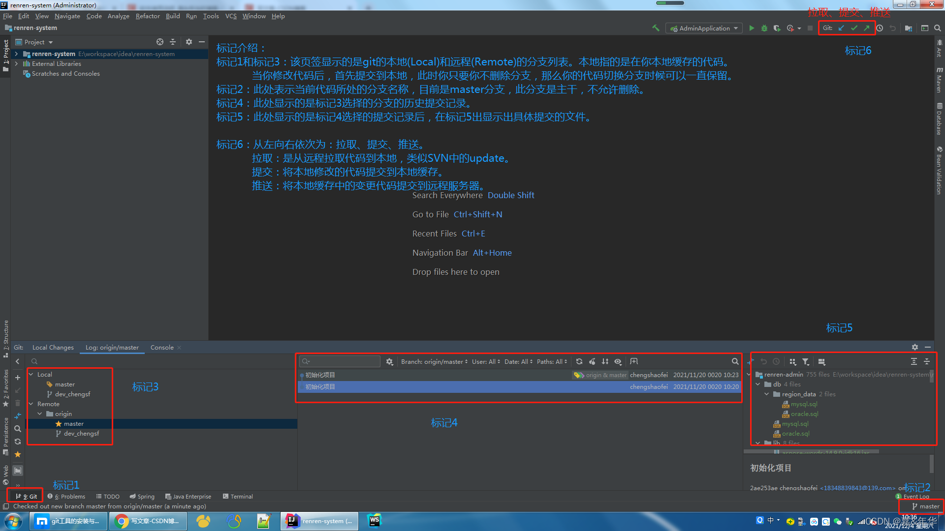Click the Git push arrow icon

point(867,28)
